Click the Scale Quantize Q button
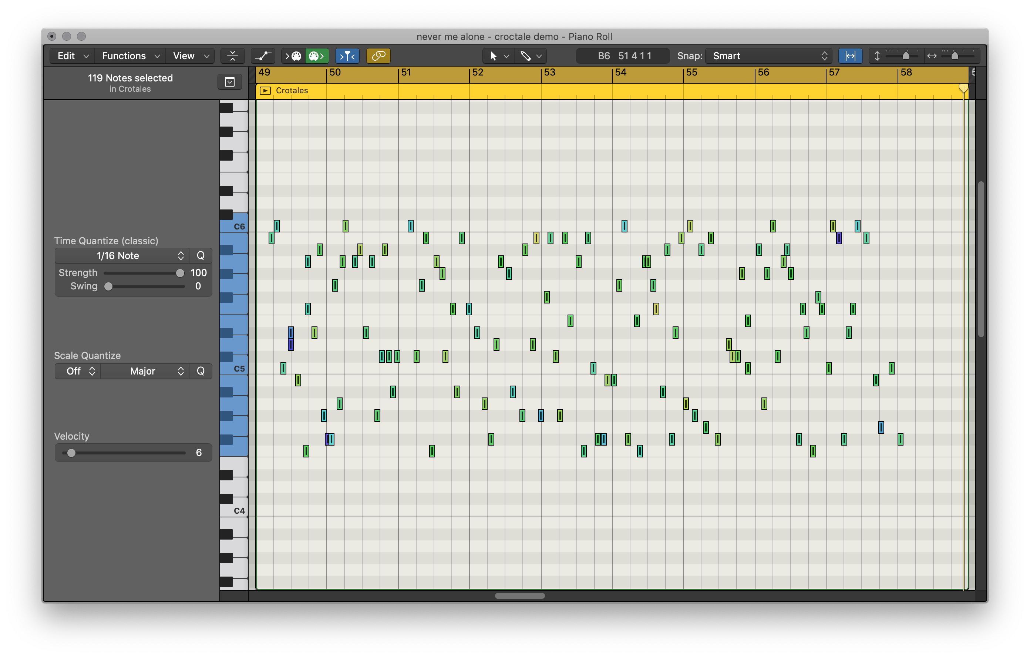1030x658 pixels. pyautogui.click(x=200, y=371)
